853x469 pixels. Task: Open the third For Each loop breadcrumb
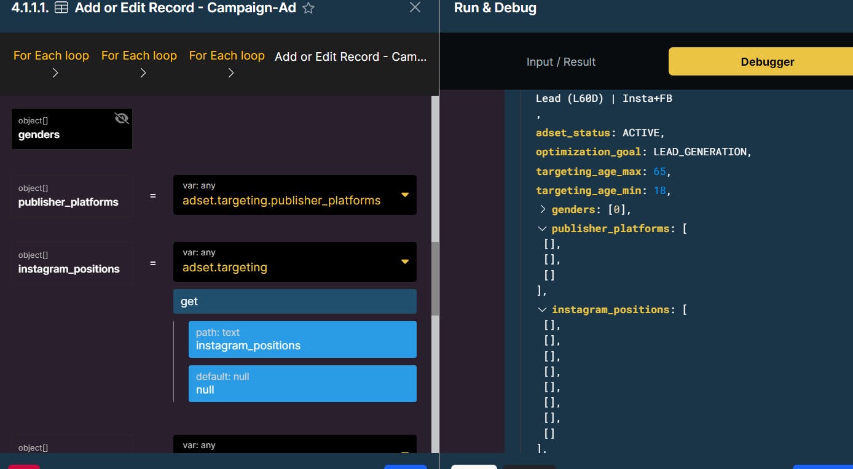(x=227, y=55)
